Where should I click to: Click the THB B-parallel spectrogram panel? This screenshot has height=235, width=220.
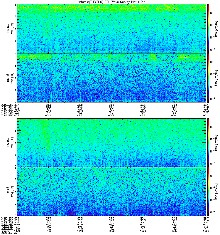(111, 78)
